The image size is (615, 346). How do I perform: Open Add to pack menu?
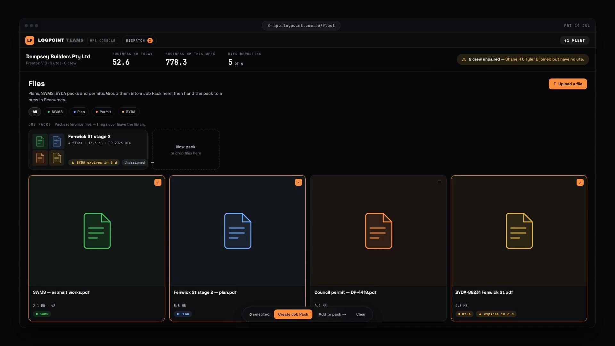click(x=332, y=314)
